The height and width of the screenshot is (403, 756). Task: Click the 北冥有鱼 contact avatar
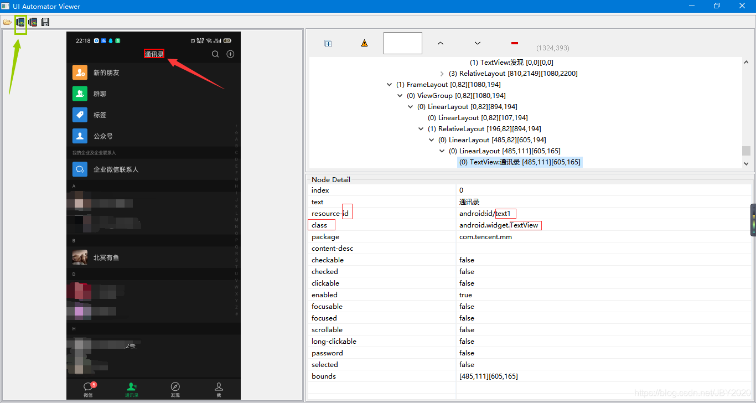coord(80,257)
